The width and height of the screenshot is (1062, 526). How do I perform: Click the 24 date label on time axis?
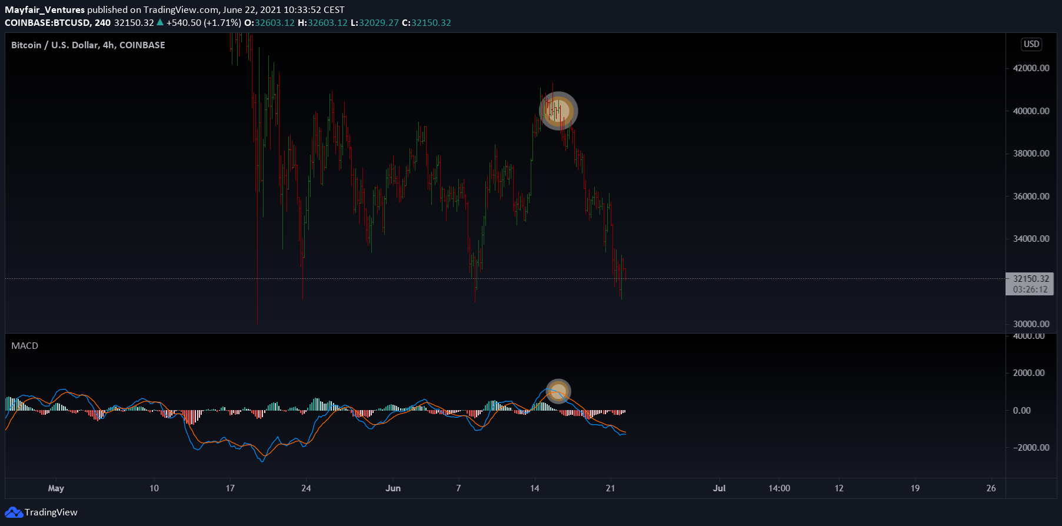(x=306, y=488)
